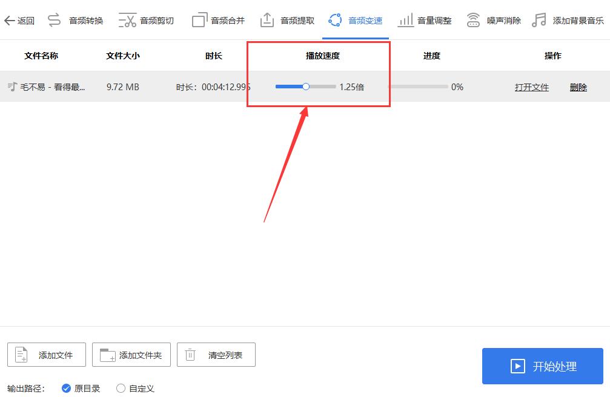Click the playback speed slider handle

[x=306, y=87]
